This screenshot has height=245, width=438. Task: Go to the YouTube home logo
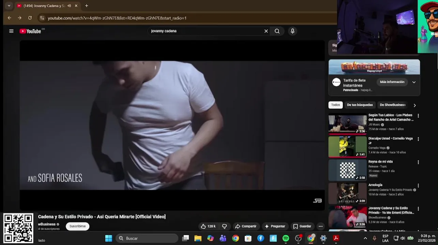[30, 31]
